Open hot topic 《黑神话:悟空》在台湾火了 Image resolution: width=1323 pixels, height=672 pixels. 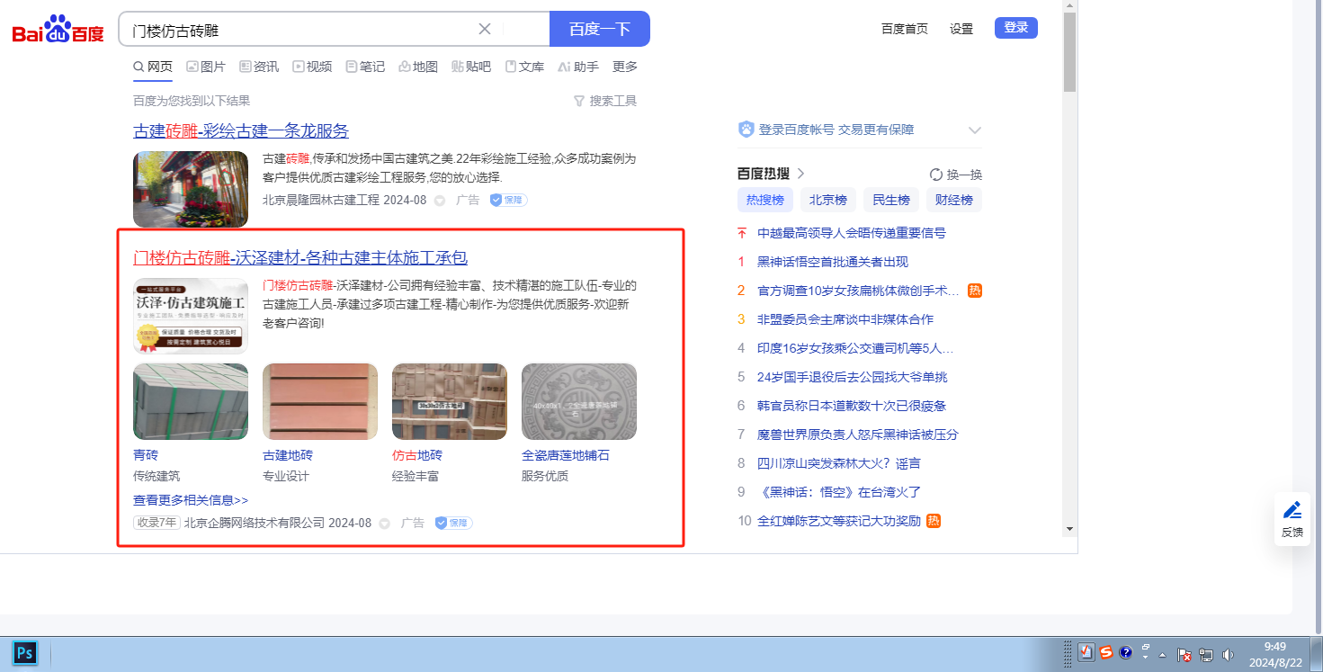[839, 492]
